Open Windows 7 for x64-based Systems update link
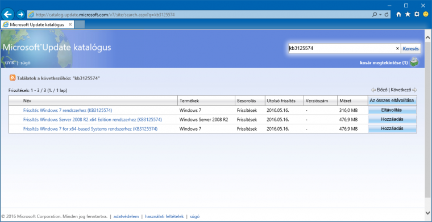Screen dimensions: 432x222 click(90, 128)
